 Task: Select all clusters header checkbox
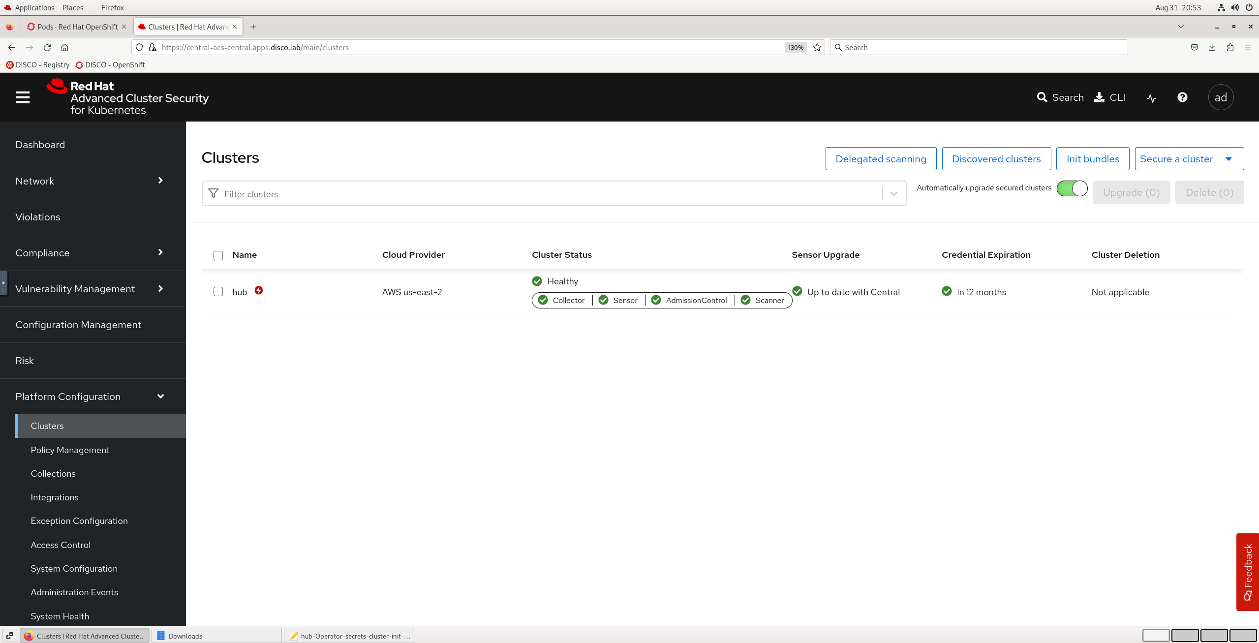(218, 255)
